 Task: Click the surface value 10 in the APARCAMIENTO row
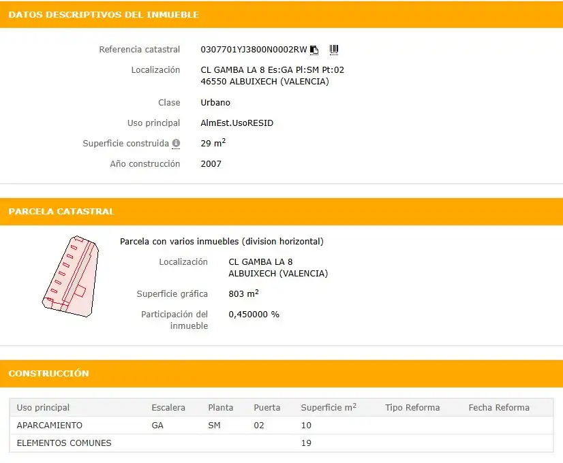(x=306, y=426)
